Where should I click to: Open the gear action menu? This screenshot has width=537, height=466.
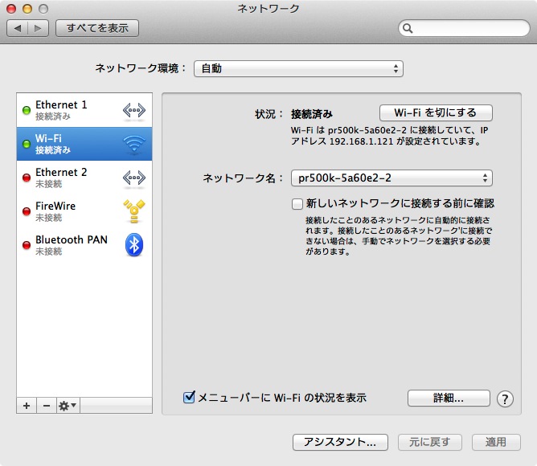point(68,406)
